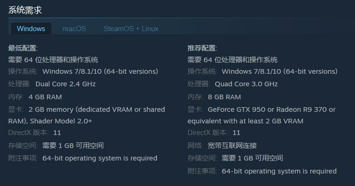355x186 pixels.
Task: Click the 最低配置 heading
Action: (x=23, y=48)
